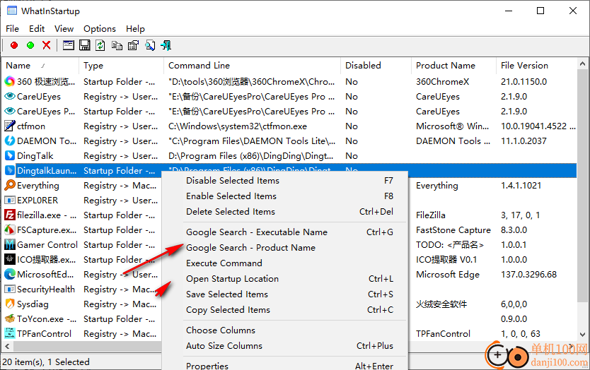The image size is (590, 370).
Task: Click the 20 item(s), 1 Selected status text
Action: pyautogui.click(x=46, y=362)
